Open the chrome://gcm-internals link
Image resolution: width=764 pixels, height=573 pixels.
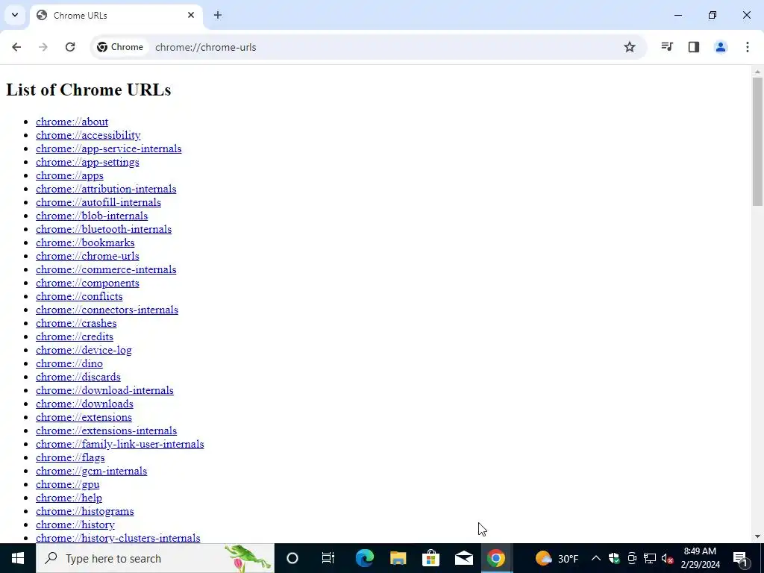pos(92,471)
